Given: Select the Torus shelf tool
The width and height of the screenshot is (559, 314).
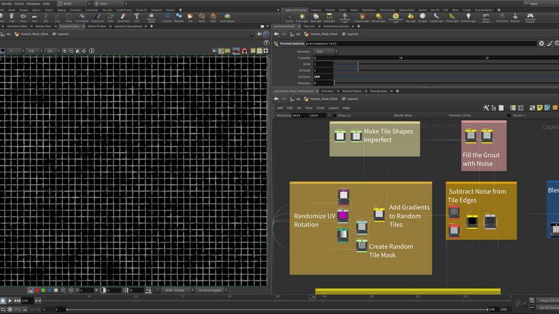Looking at the screenshot, I should click(23, 17).
